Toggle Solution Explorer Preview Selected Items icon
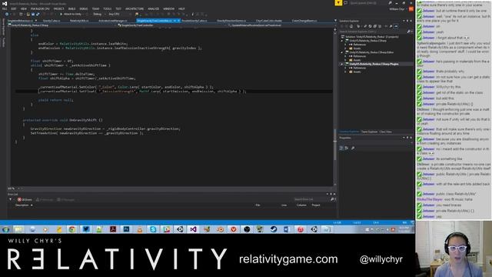The height and width of the screenshot is (277, 492). coord(396,26)
